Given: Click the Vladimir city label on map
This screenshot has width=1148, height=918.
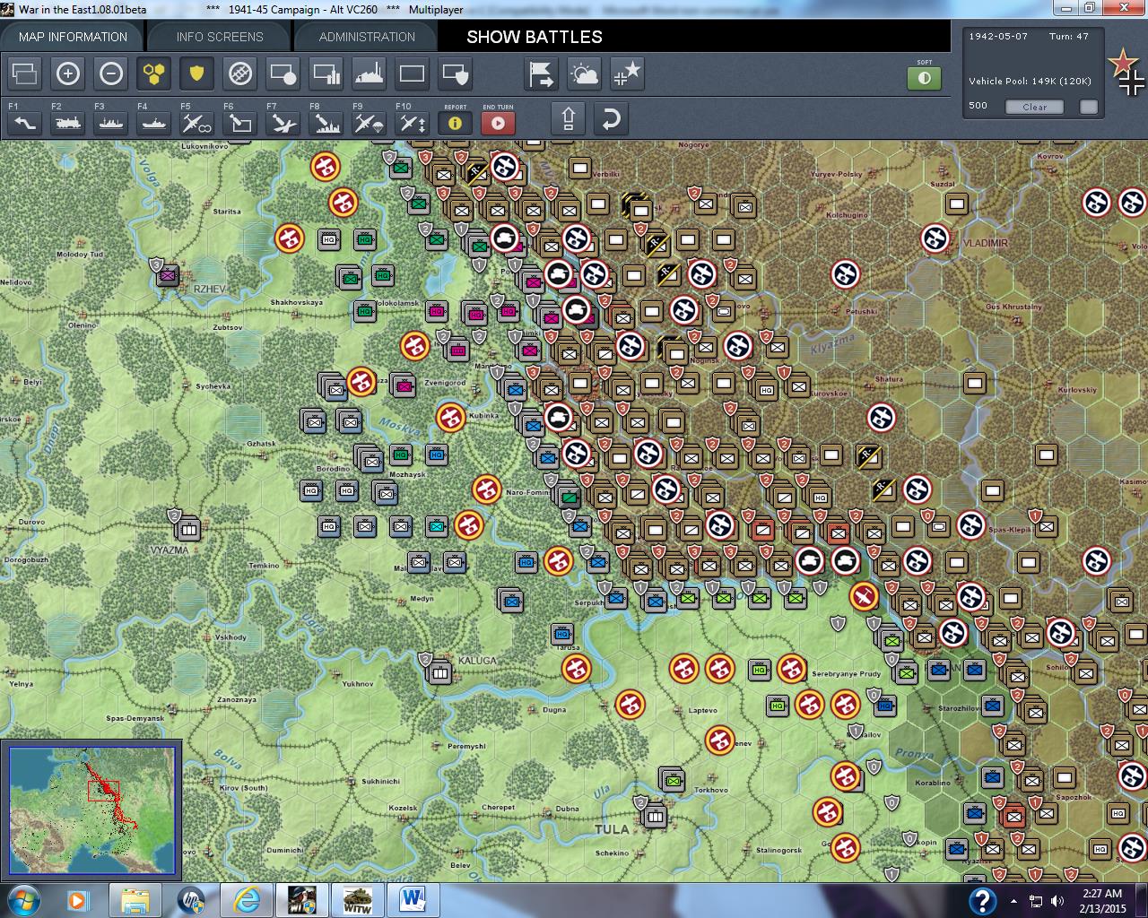Looking at the screenshot, I should tap(986, 243).
